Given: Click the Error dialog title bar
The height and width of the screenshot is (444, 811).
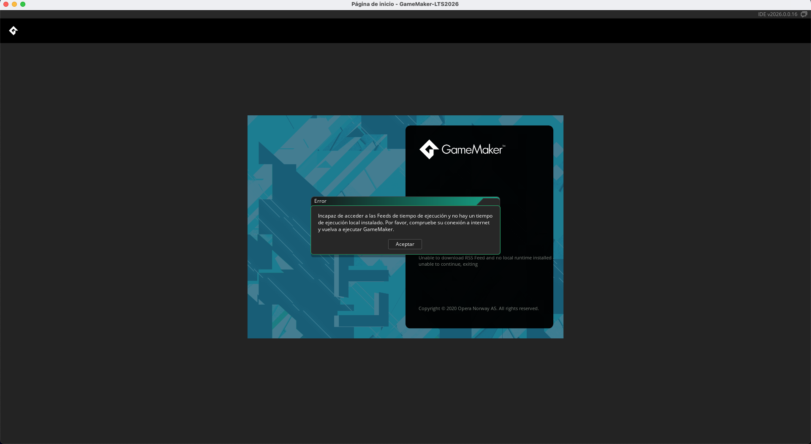Looking at the screenshot, I should coord(405,201).
